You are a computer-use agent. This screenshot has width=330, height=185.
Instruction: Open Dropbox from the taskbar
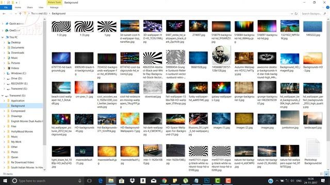132,180
